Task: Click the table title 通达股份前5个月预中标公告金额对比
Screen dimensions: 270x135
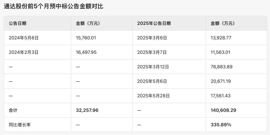Action: (53, 6)
